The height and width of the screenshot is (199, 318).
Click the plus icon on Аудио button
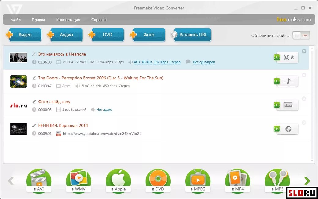50,34
